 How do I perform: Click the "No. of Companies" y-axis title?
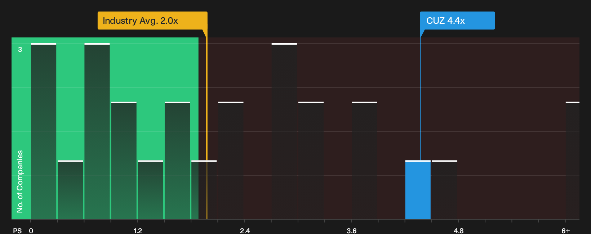[20, 181]
